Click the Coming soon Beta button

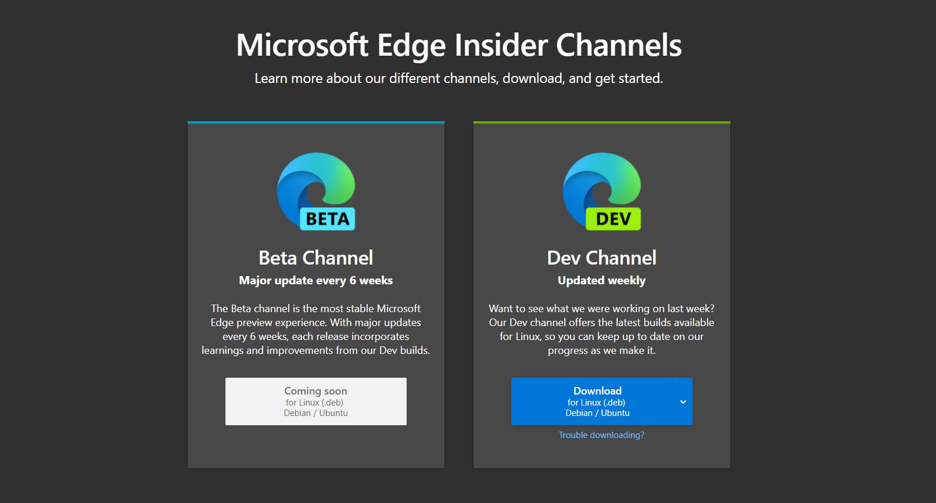316,401
